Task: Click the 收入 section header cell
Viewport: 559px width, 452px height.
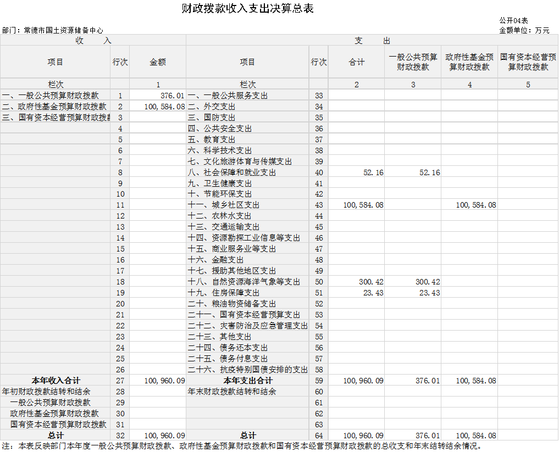Action: coord(93,41)
